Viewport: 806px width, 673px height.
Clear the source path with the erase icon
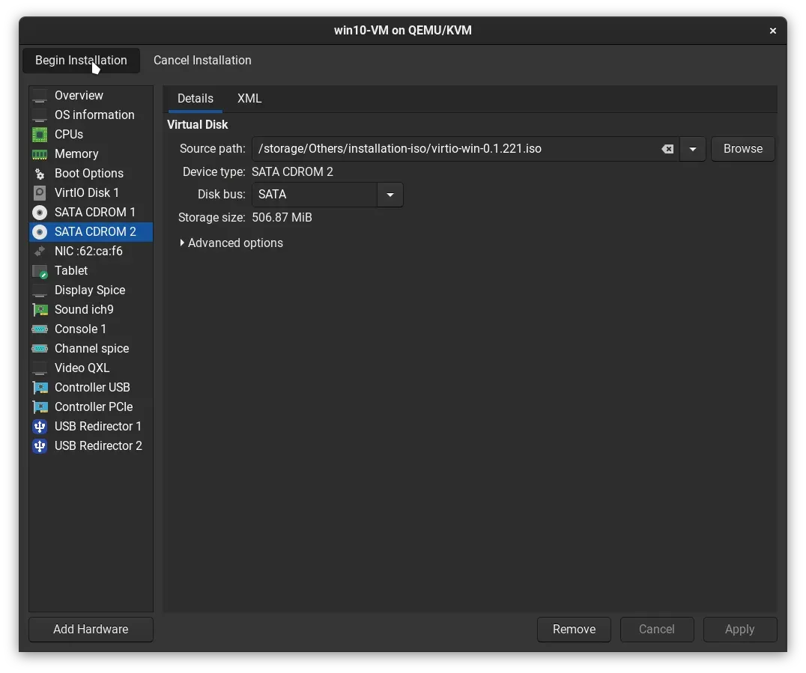tap(667, 149)
